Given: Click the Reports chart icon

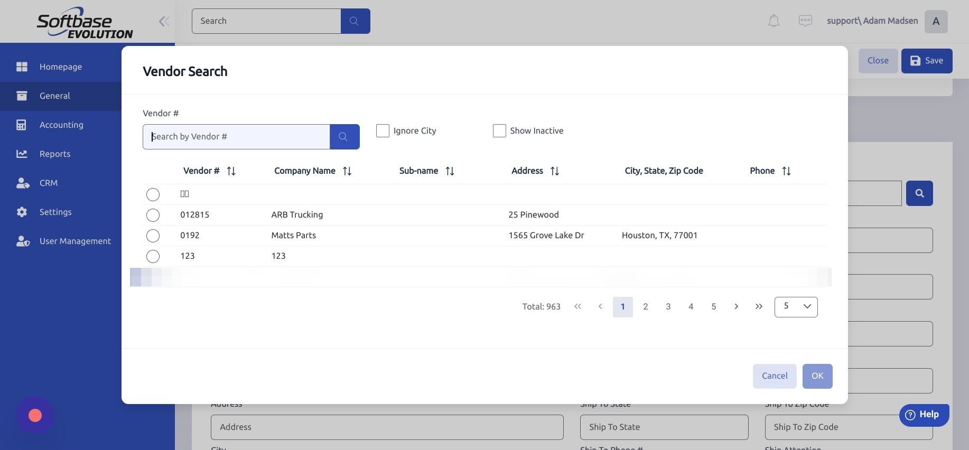Looking at the screenshot, I should coord(22,154).
